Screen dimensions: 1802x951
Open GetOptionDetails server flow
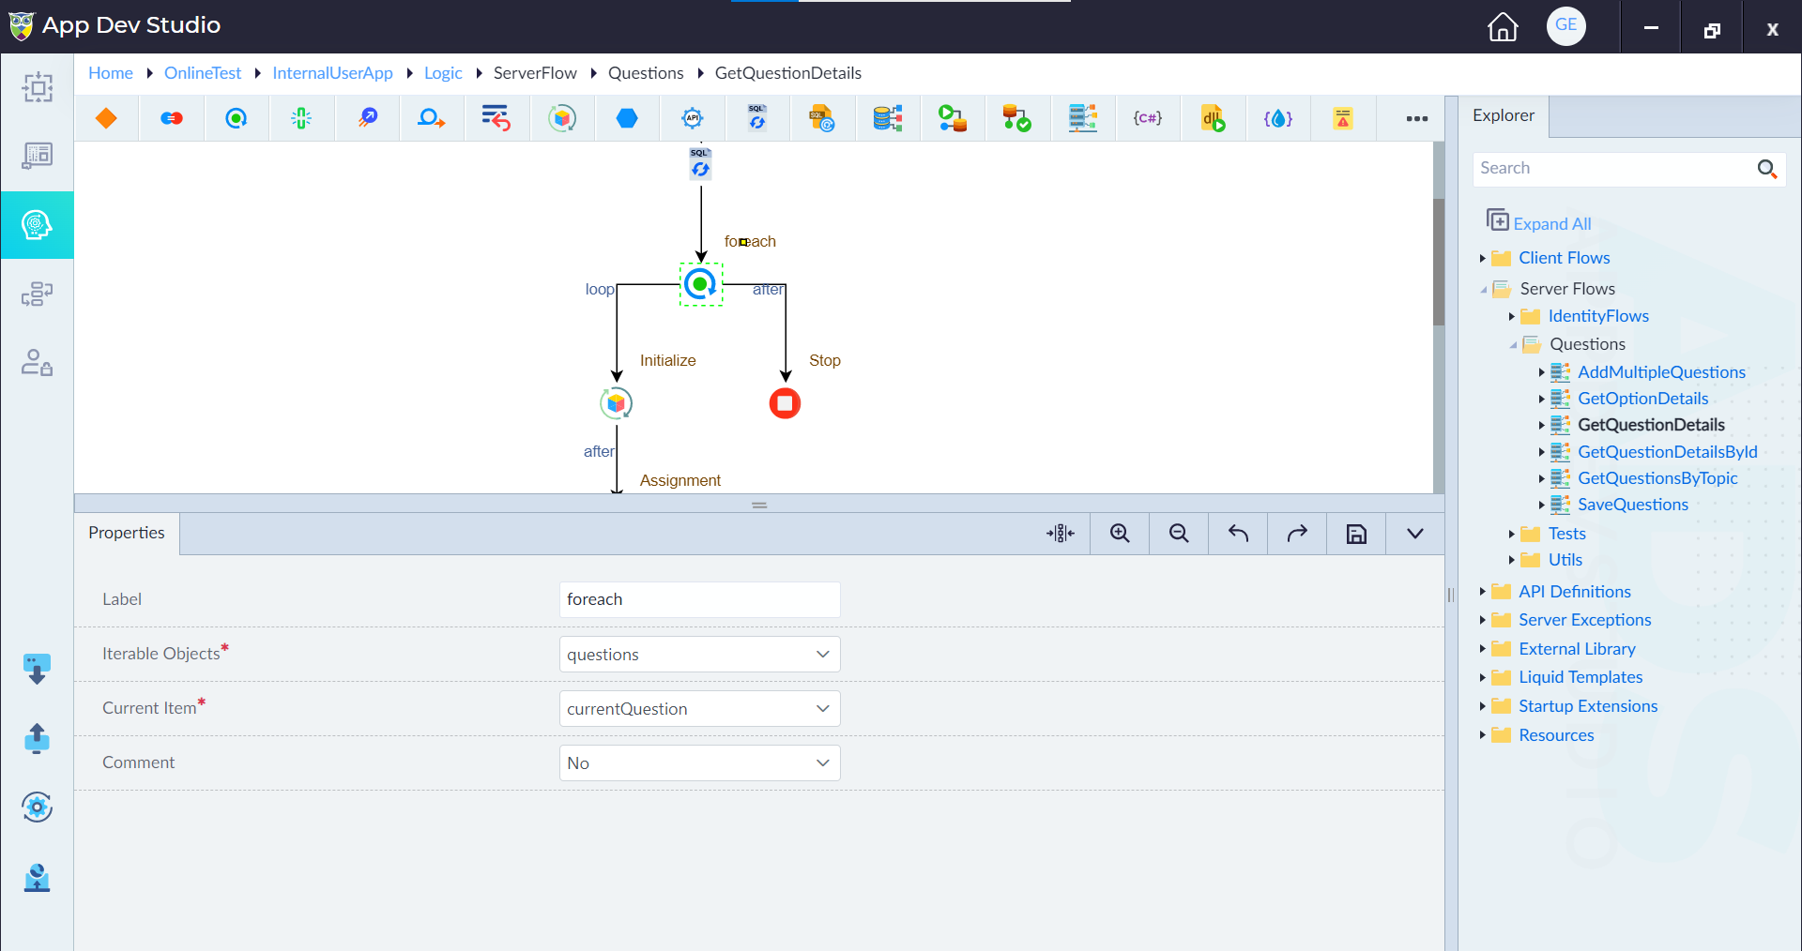coord(1642,399)
